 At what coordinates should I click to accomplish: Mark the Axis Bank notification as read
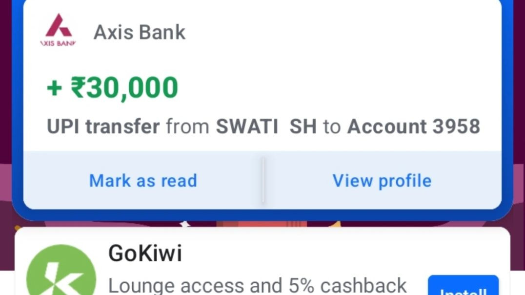click(x=143, y=181)
